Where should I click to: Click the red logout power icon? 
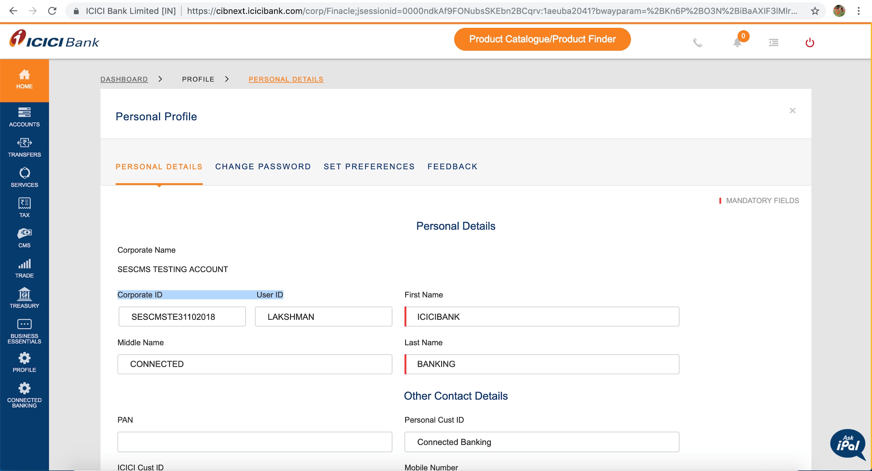[810, 43]
